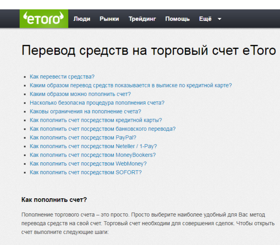280x245 pixels.
Task: Open link about выписке по кредитной карте
Action: [131, 85]
